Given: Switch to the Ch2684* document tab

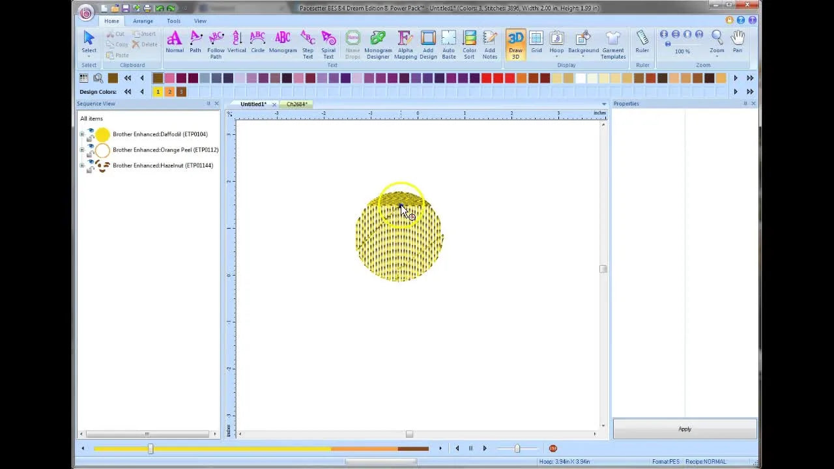Looking at the screenshot, I should pos(296,104).
